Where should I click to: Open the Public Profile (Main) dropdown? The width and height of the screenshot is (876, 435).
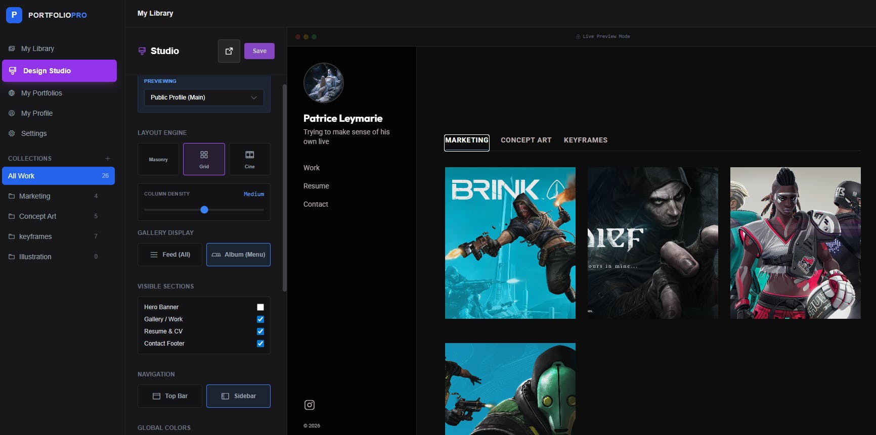204,98
